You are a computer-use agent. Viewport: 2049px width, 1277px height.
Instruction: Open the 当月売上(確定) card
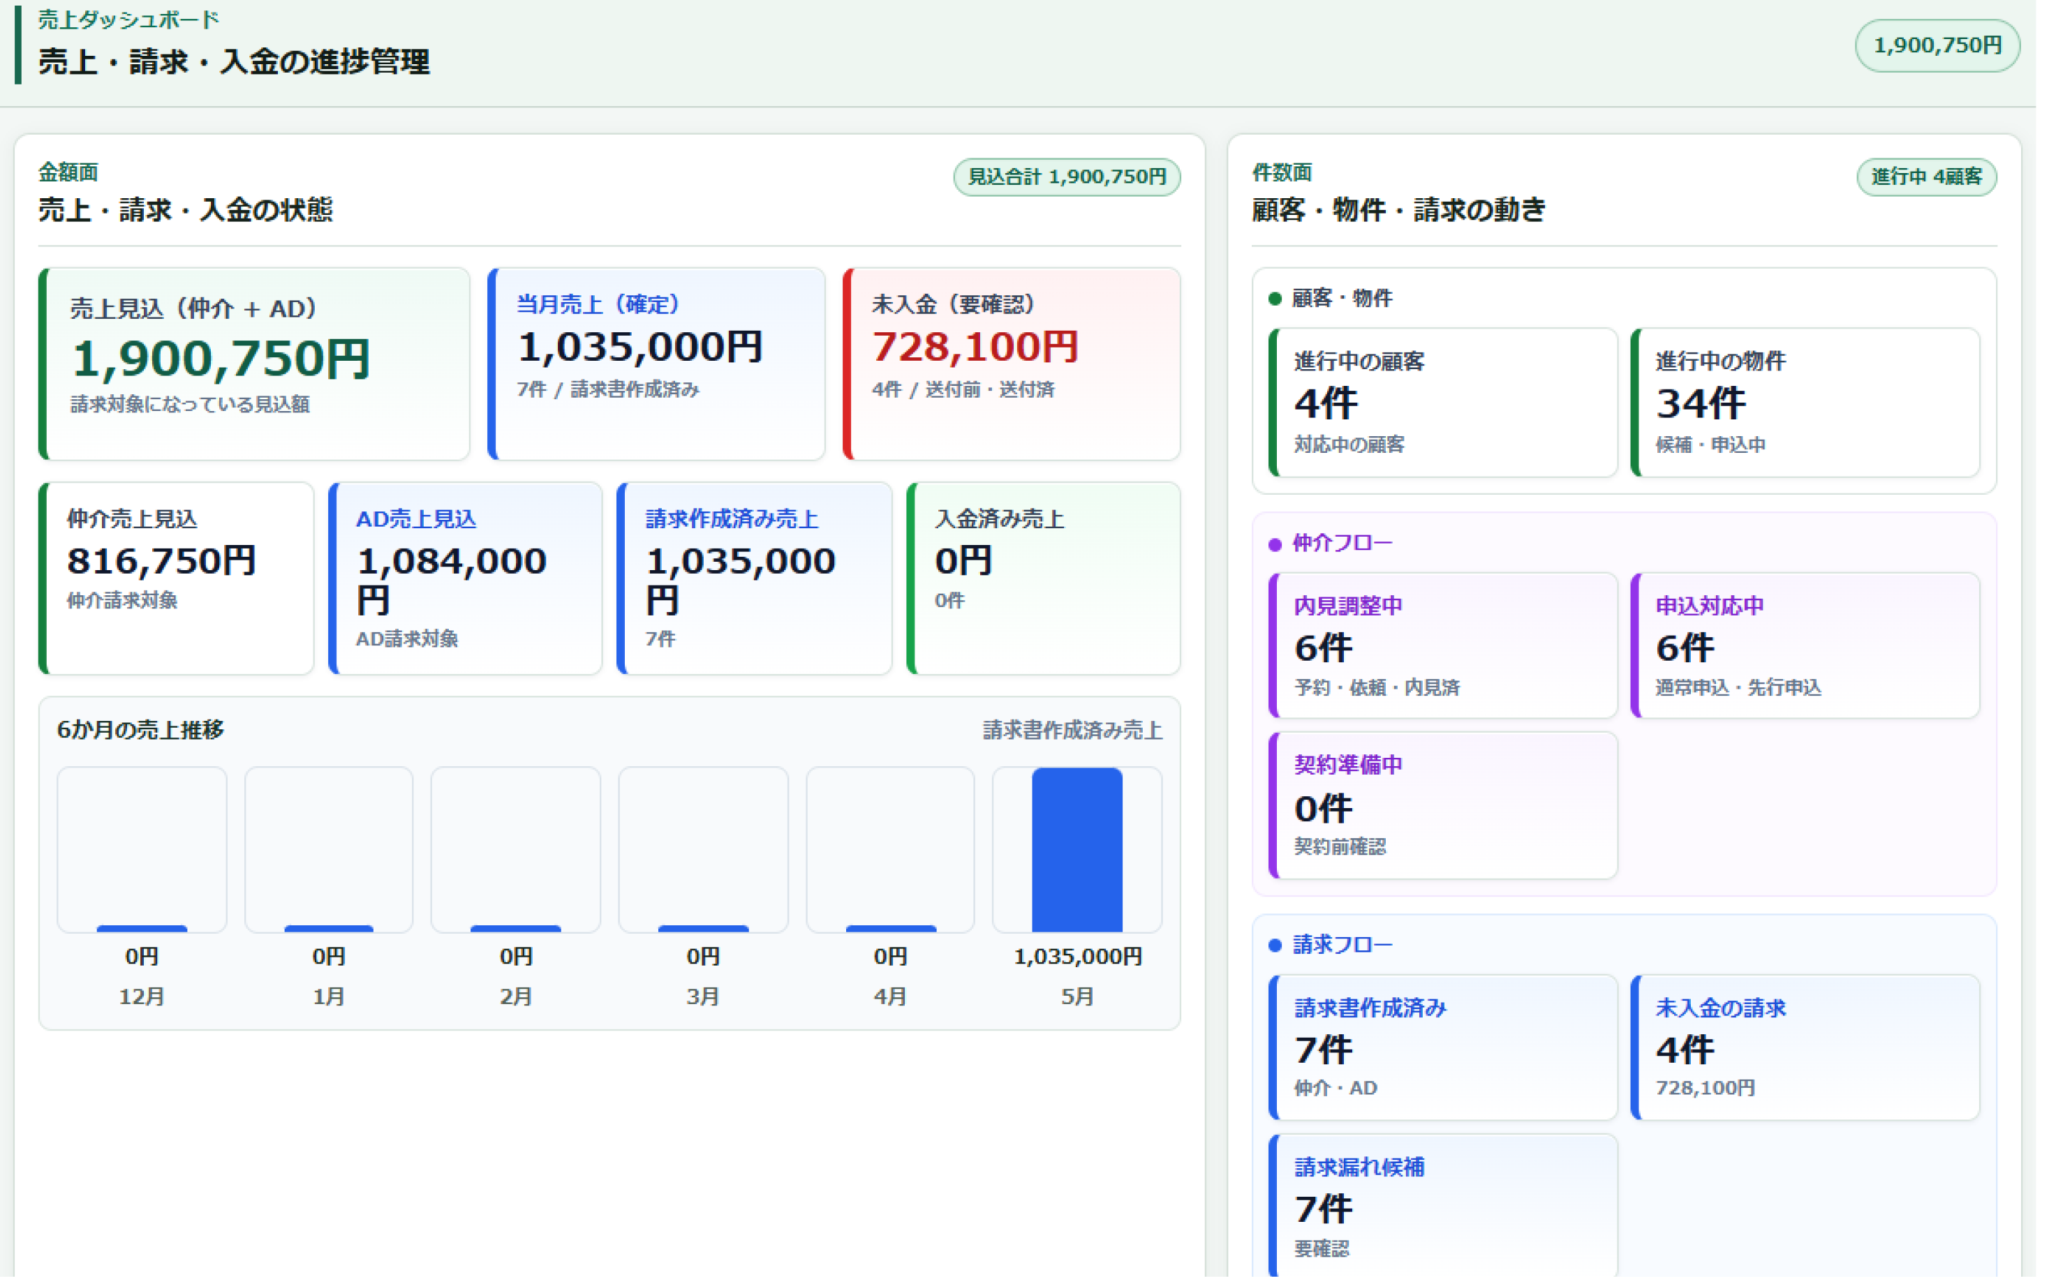[x=660, y=366]
